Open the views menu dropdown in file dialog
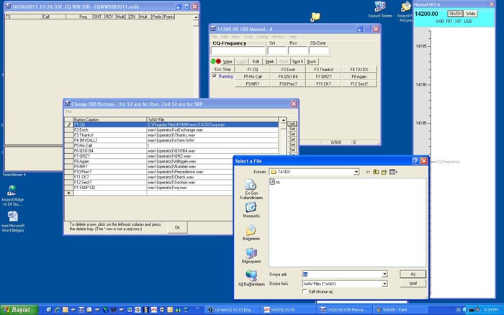 coord(394,172)
